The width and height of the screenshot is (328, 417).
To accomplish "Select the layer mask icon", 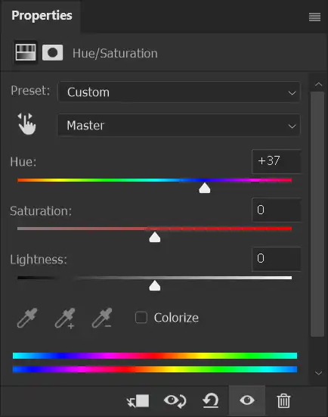I will tap(53, 52).
